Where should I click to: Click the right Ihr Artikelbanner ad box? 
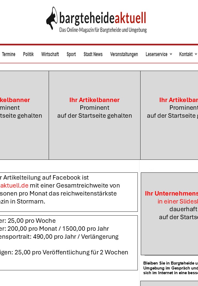pyautogui.click(x=169, y=115)
